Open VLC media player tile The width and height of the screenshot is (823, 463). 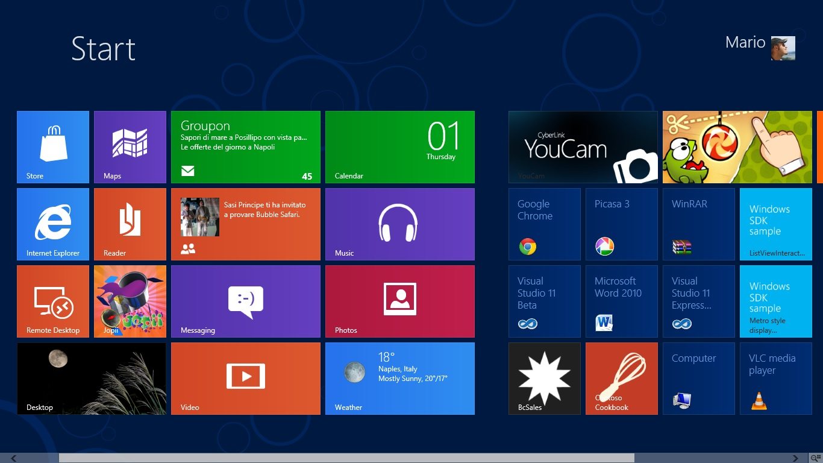point(775,378)
